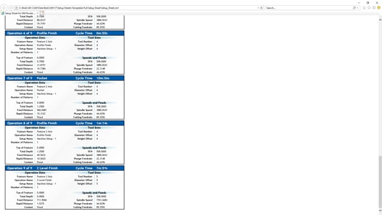Click the Operation 6 of 9 header text
The width and height of the screenshot is (382, 215).
pyautogui.click(x=20, y=33)
